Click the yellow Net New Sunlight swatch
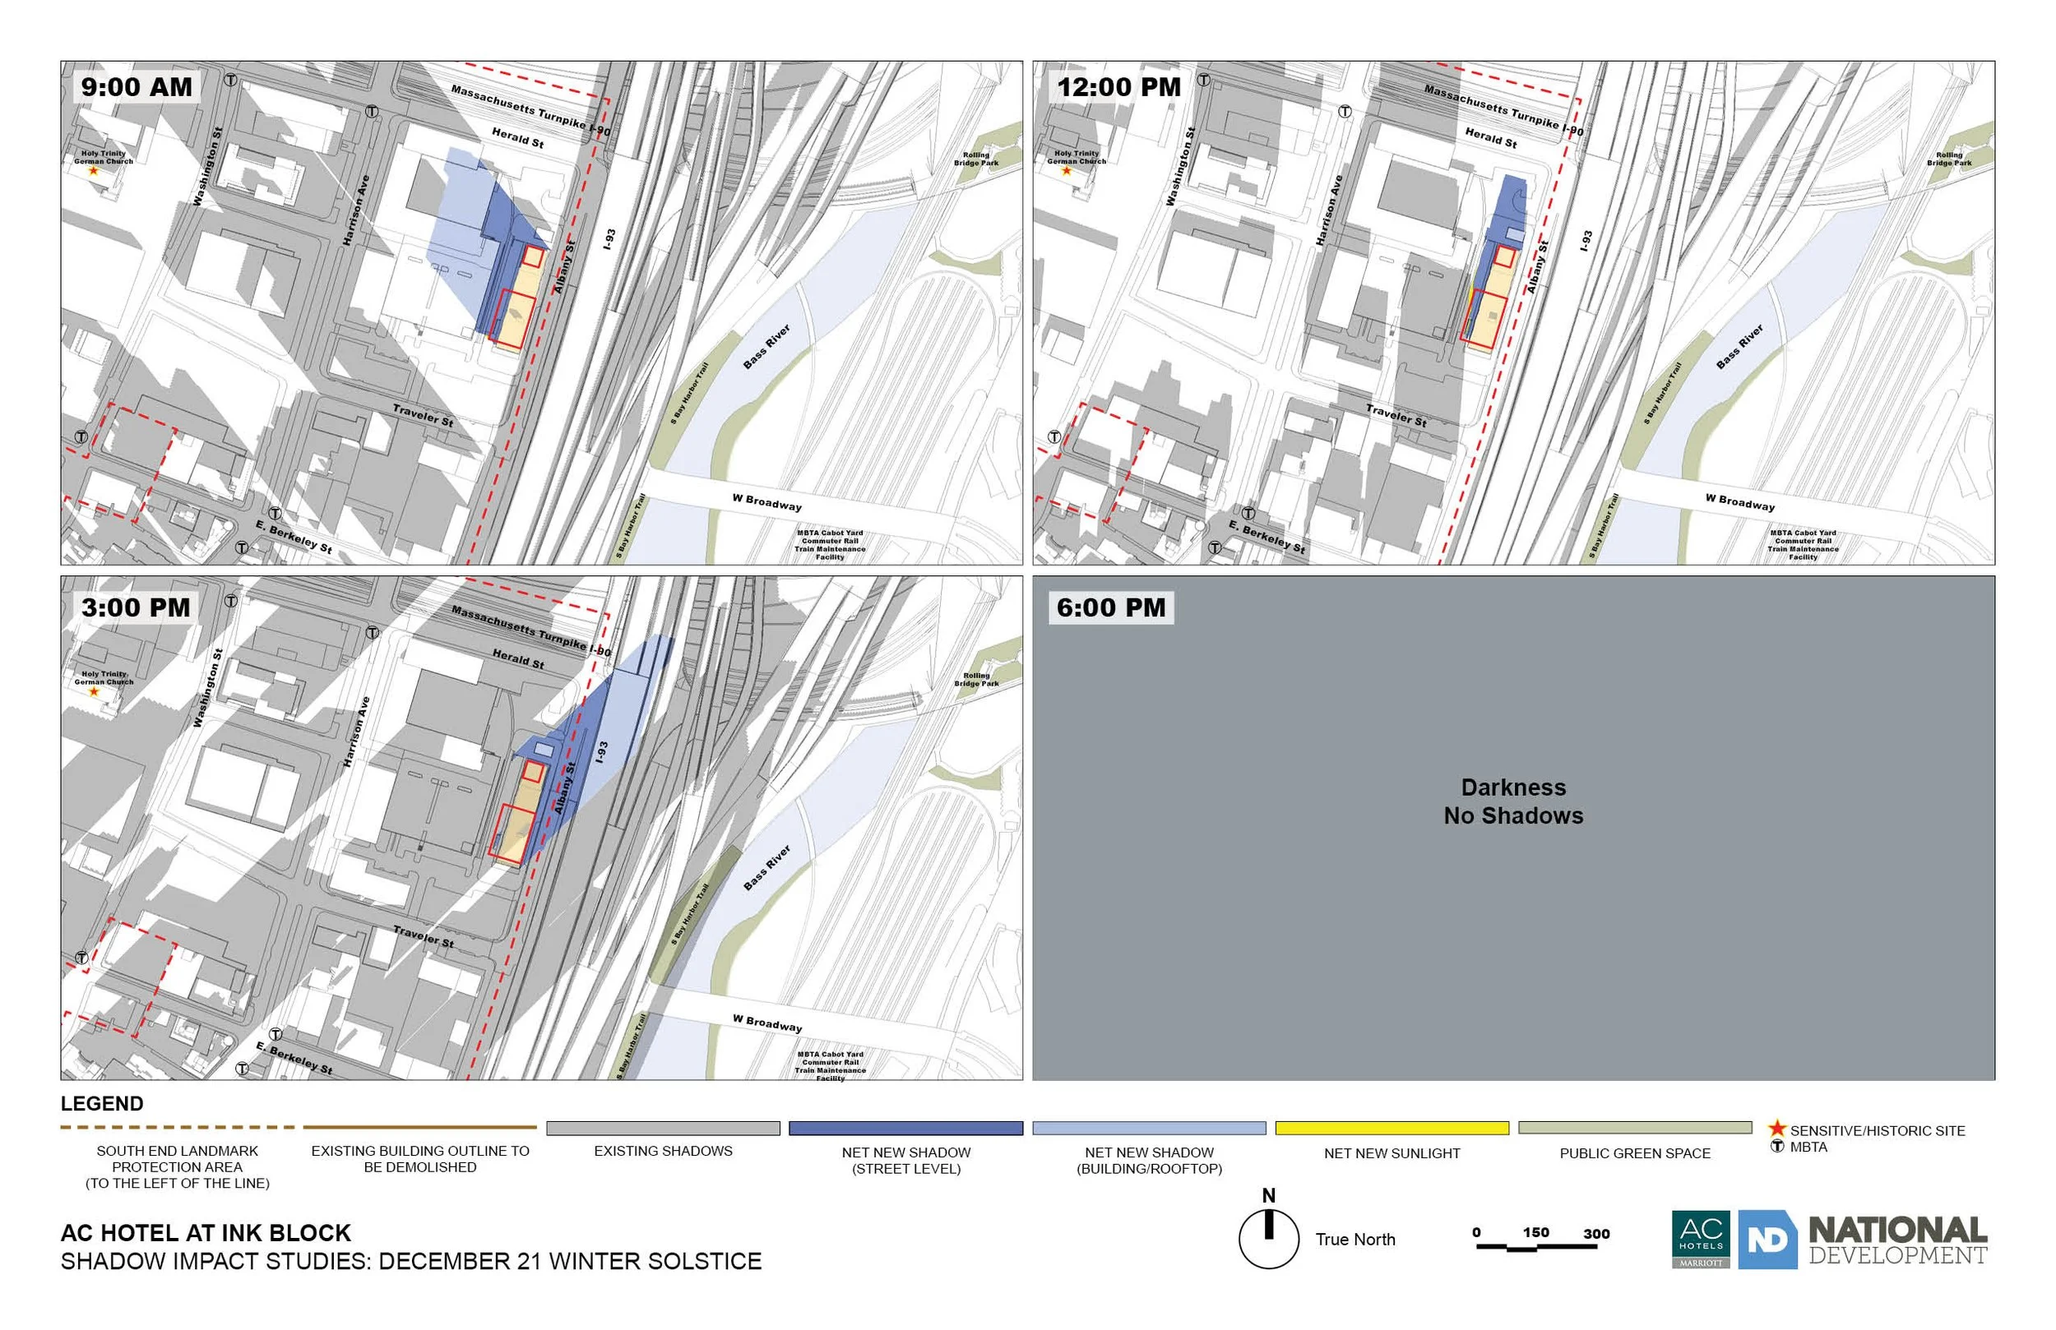 point(1392,1128)
